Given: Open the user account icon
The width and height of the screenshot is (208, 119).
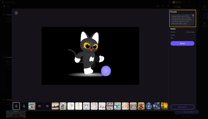Looking at the screenshot, I should coord(184,2).
